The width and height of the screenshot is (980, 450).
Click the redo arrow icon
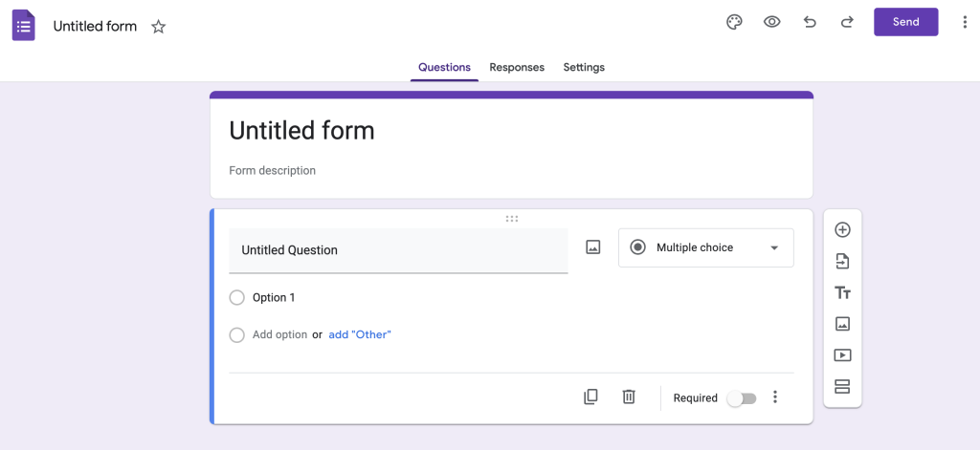click(846, 23)
